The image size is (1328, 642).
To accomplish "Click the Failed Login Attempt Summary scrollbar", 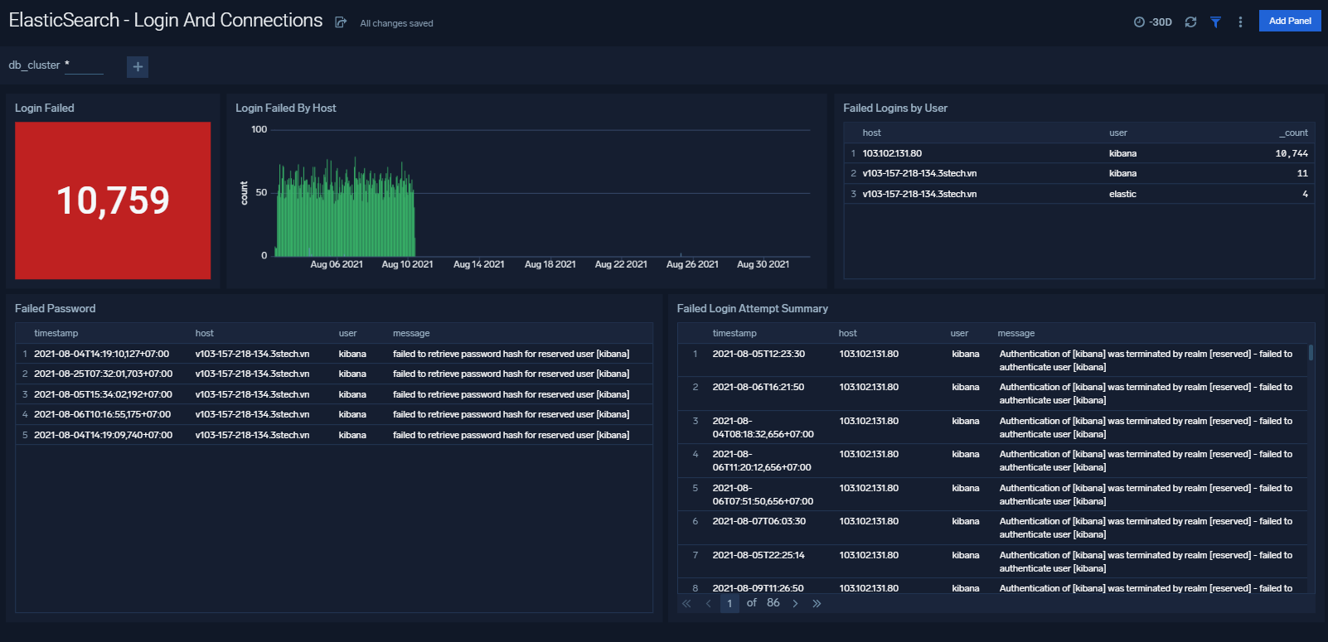I will click(x=1311, y=353).
